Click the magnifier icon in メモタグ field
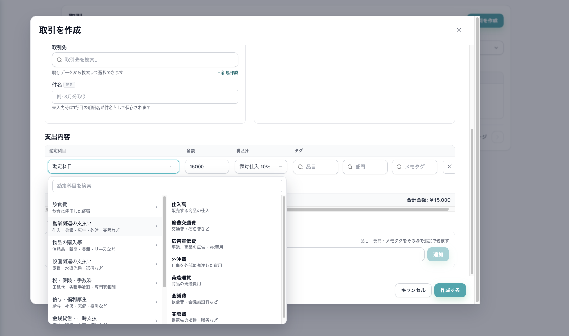Image resolution: width=569 pixels, height=336 pixels. coord(399,167)
